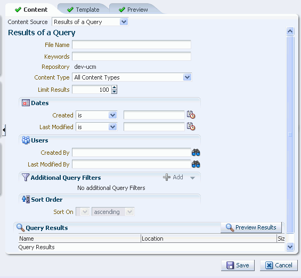
Task: Click into the Keywords field
Action: 132,57
